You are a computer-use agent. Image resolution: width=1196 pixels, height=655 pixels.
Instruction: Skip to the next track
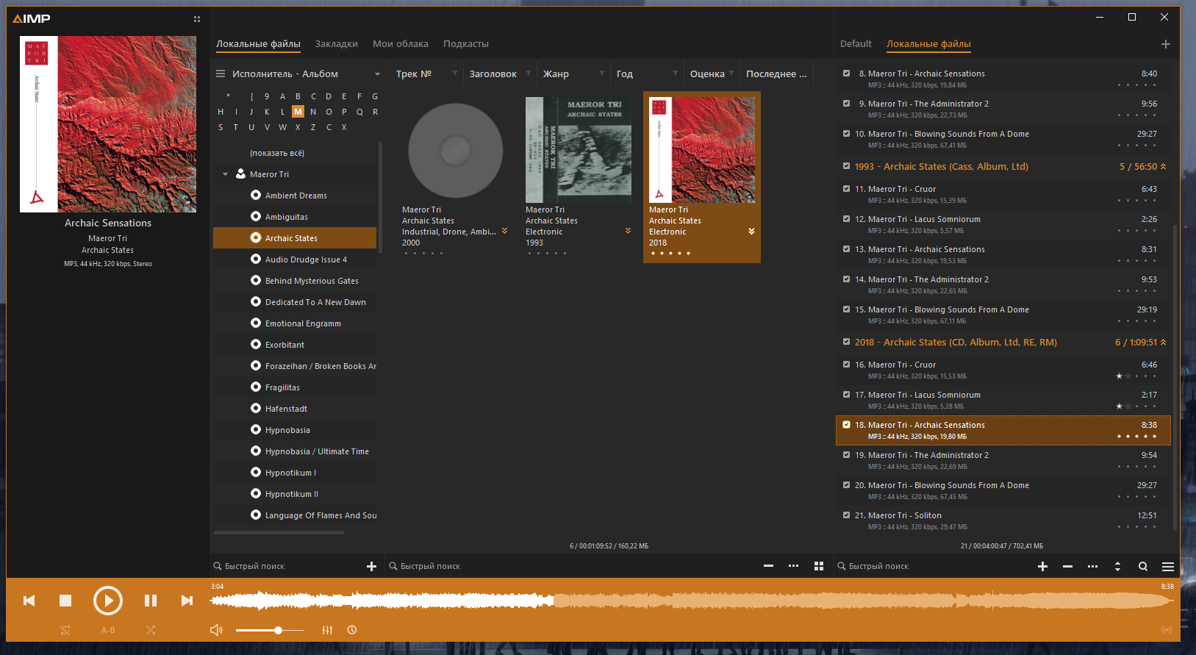point(187,601)
